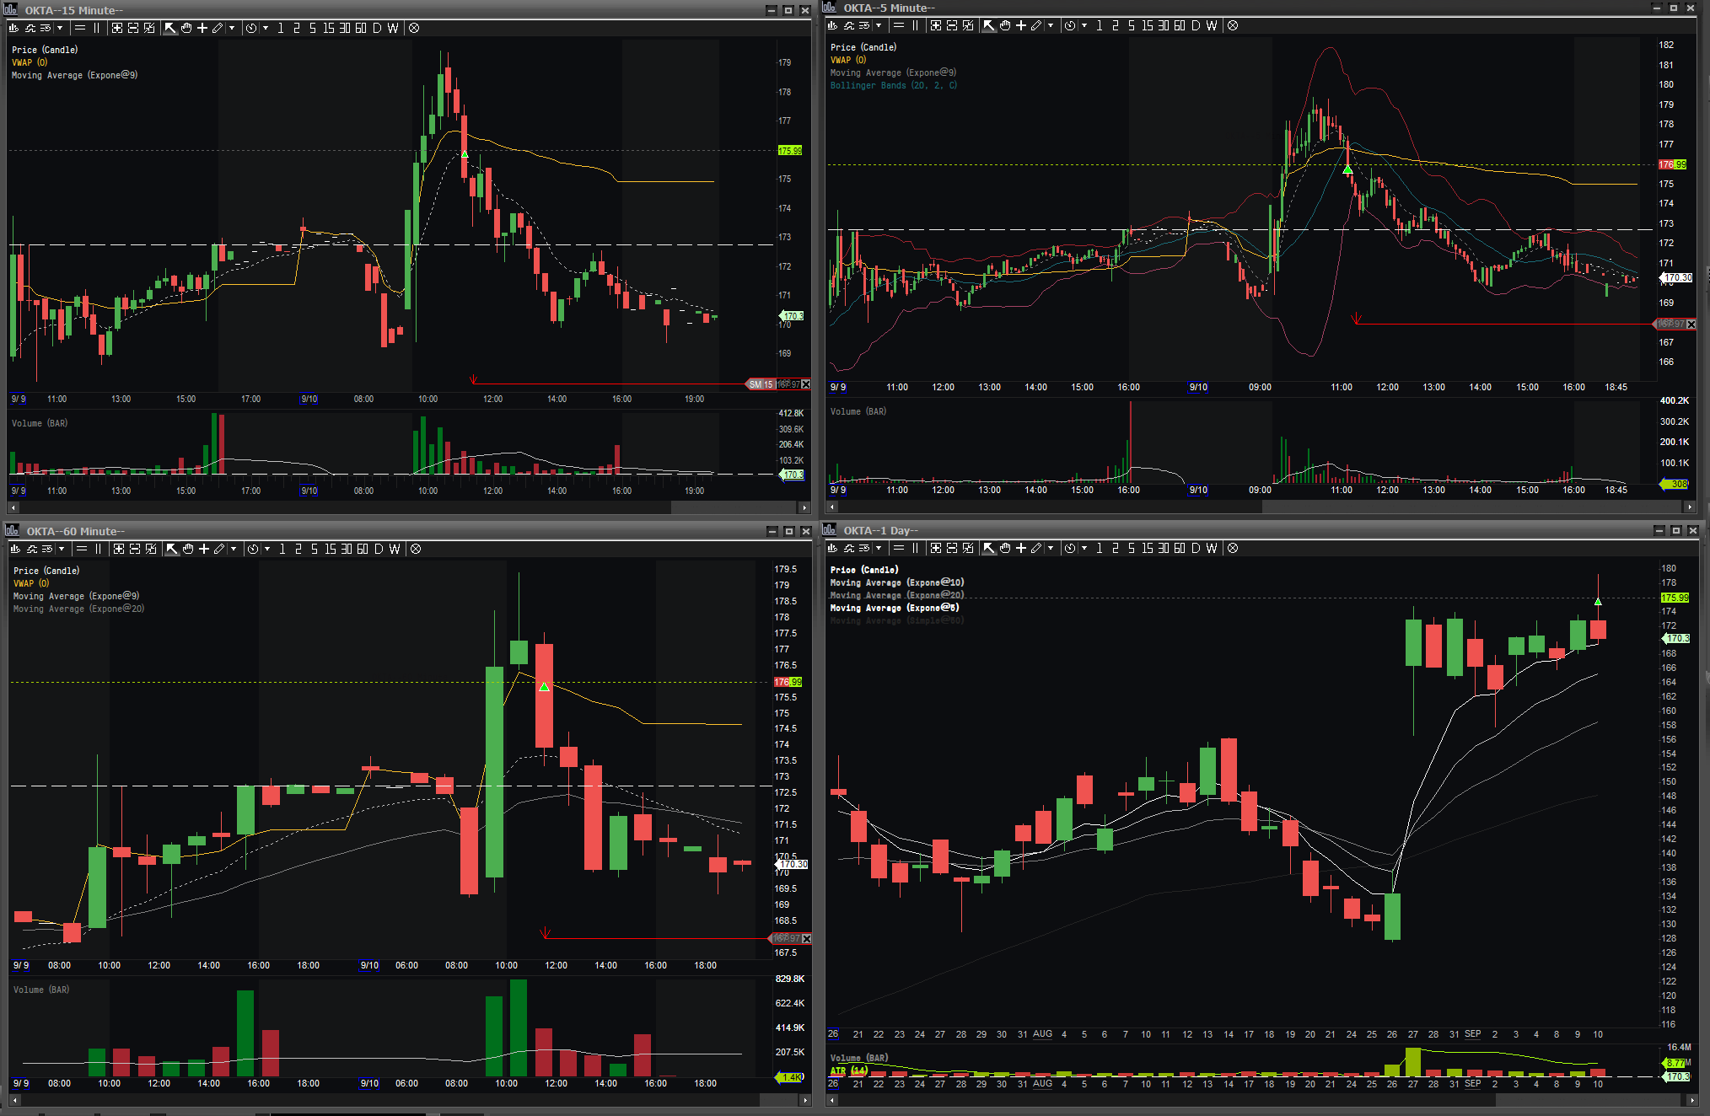This screenshot has width=1710, height=1116.
Task: Activate crosshair tool in 5 Minute chart
Action: pyautogui.click(x=1021, y=25)
